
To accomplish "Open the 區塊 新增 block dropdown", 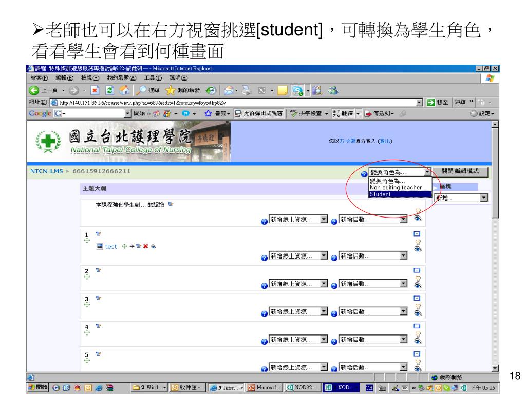I will (x=461, y=198).
